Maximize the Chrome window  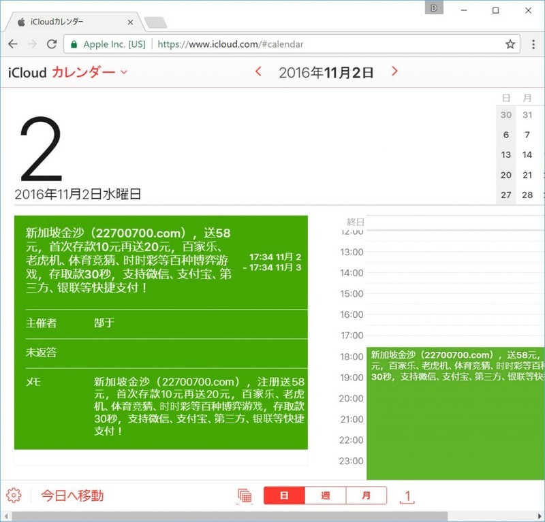point(496,10)
